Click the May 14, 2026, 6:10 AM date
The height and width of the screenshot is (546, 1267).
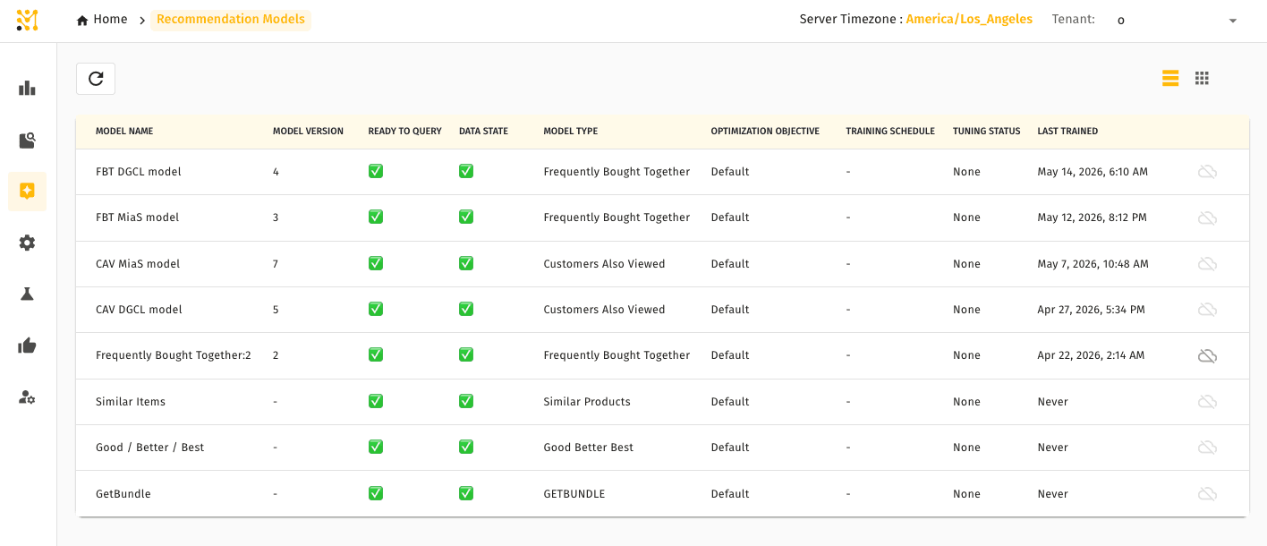pyautogui.click(x=1093, y=172)
